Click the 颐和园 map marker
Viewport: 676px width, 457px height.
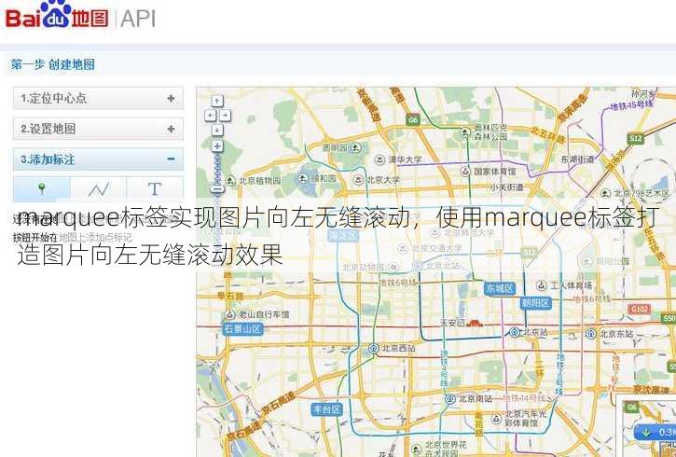click(303, 178)
